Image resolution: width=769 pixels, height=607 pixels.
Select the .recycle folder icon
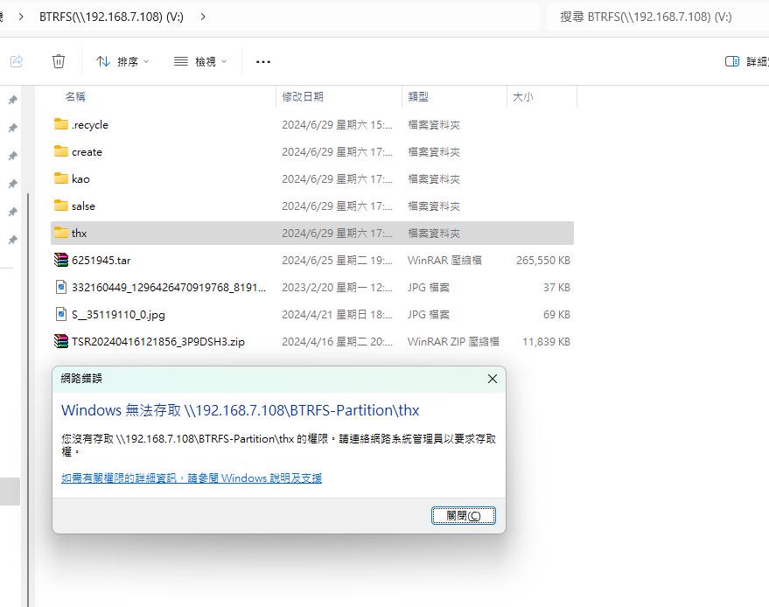point(60,124)
